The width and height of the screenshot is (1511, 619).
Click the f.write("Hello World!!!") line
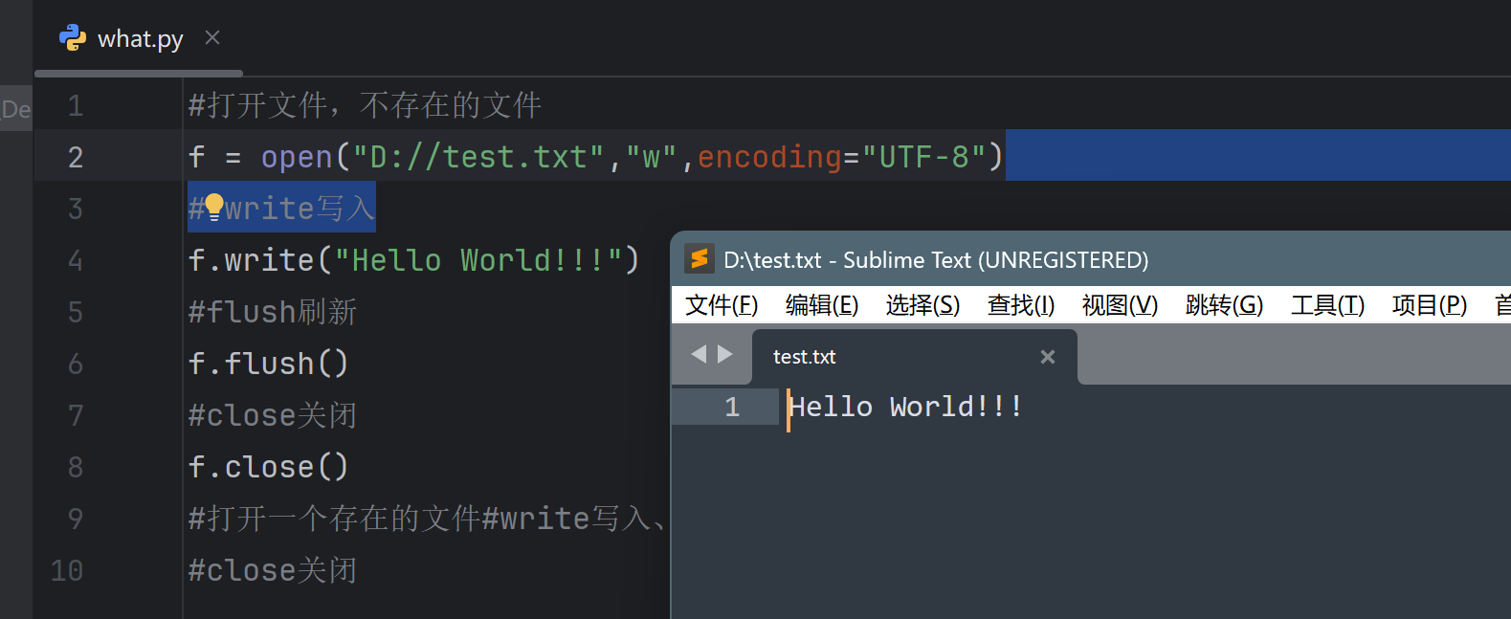click(413, 260)
